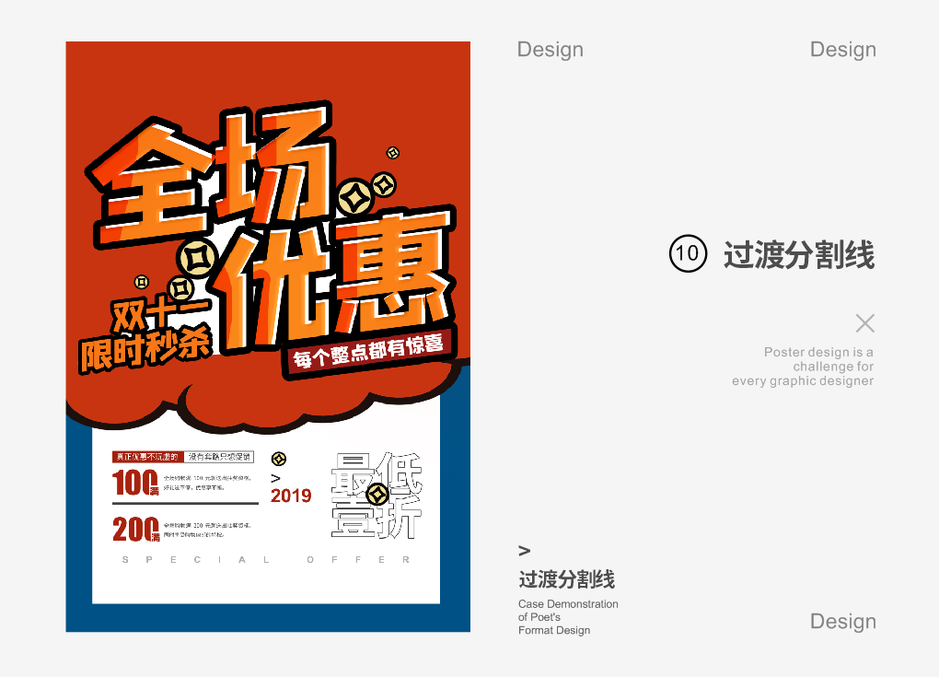Click the circled number 10 badge
Viewport: 939px width, 677px height.
688,254
